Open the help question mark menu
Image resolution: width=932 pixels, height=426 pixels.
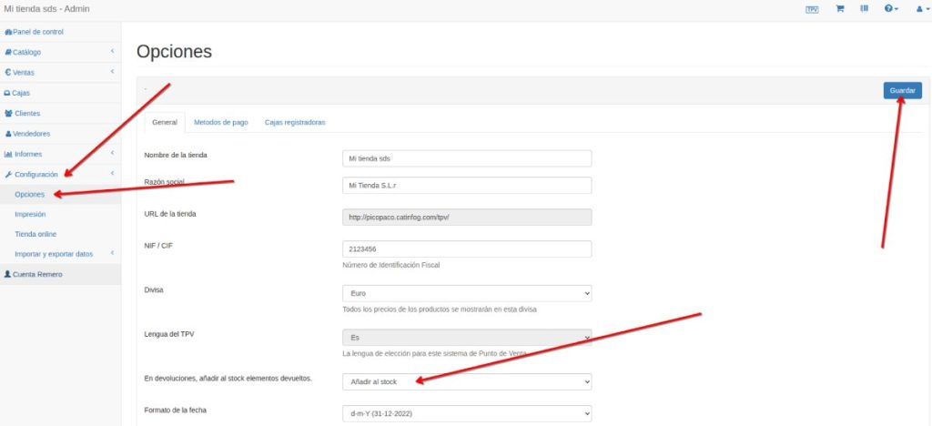[891, 9]
